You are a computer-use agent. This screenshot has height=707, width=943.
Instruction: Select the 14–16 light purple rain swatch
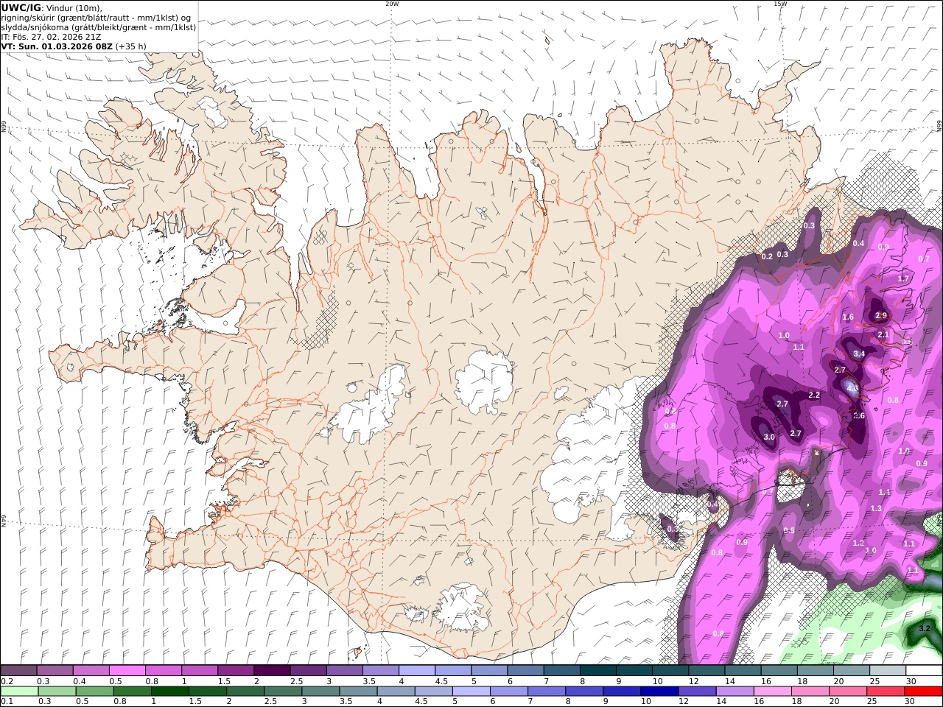pos(735,692)
